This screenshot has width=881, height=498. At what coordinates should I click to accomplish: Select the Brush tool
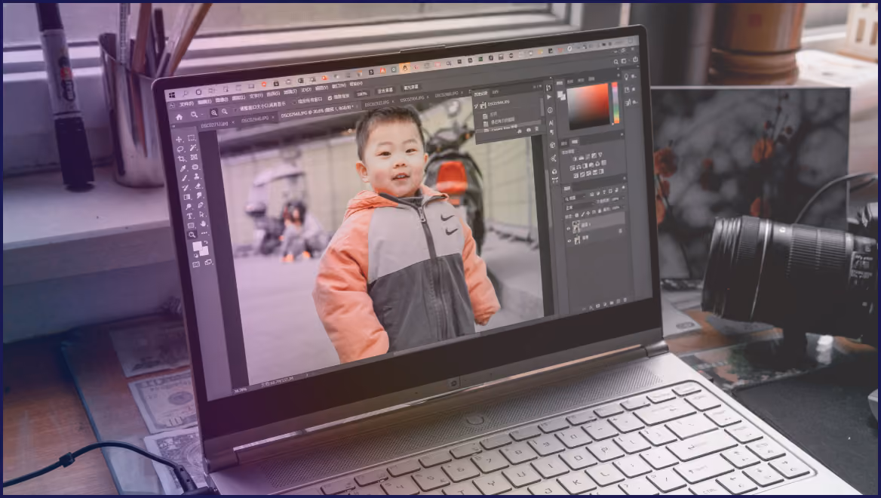(184, 177)
